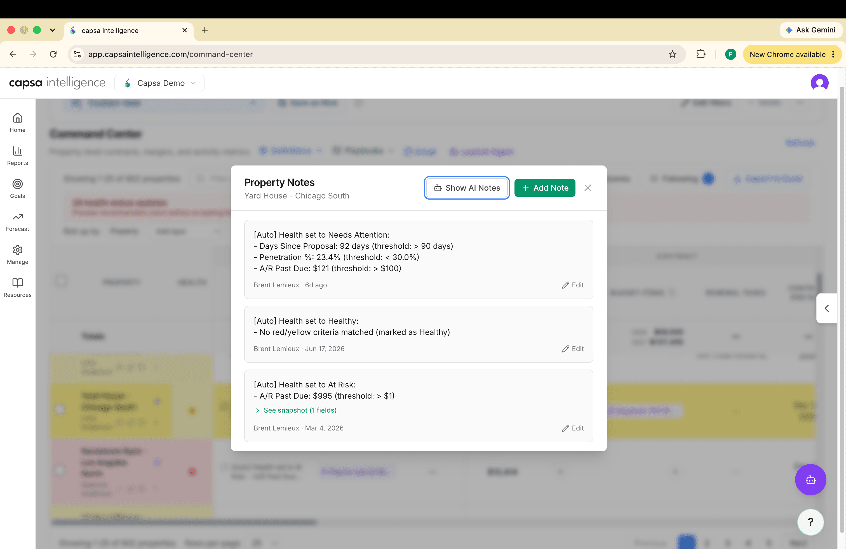The width and height of the screenshot is (846, 549).
Task: Open the tab search dropdown arrow
Action: (53, 30)
